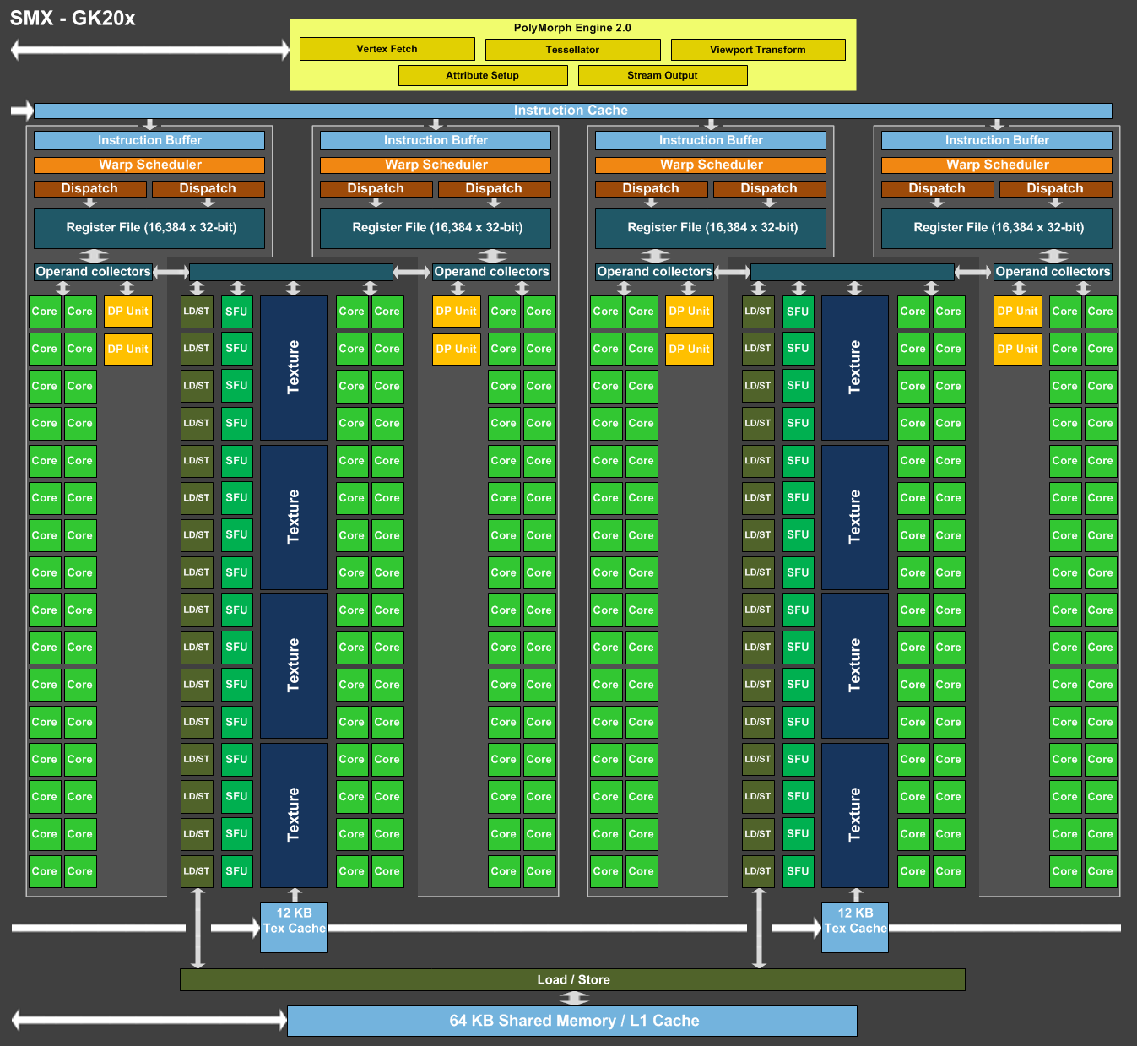
Task: Select the second-from-left Register File block
Action: click(436, 228)
